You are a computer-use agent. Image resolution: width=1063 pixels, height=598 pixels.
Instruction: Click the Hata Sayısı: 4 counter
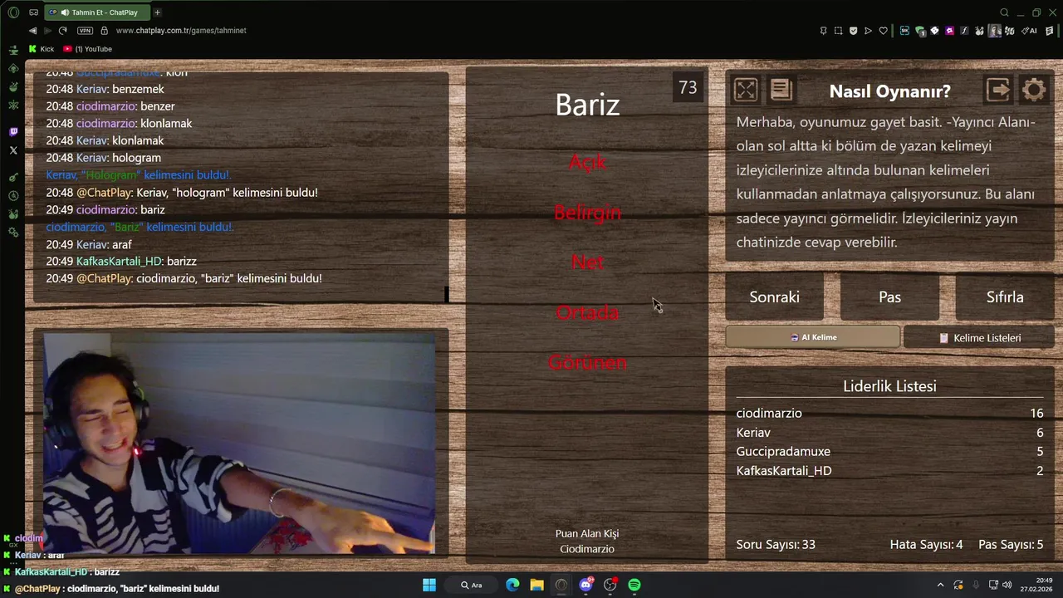[927, 545]
